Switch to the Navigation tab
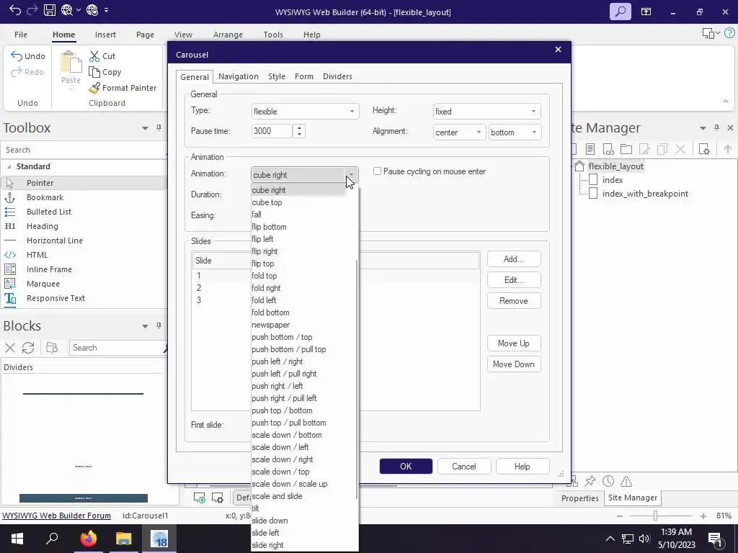738x553 pixels. click(x=238, y=76)
